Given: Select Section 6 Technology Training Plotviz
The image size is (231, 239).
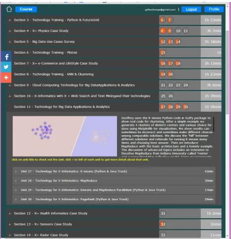Looking at the screenshot, I should 46,53.
